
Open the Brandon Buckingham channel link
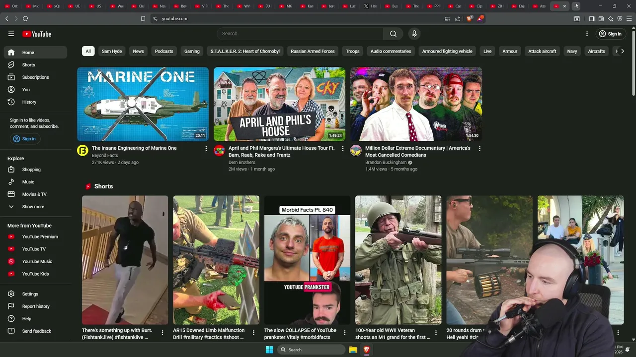click(386, 163)
